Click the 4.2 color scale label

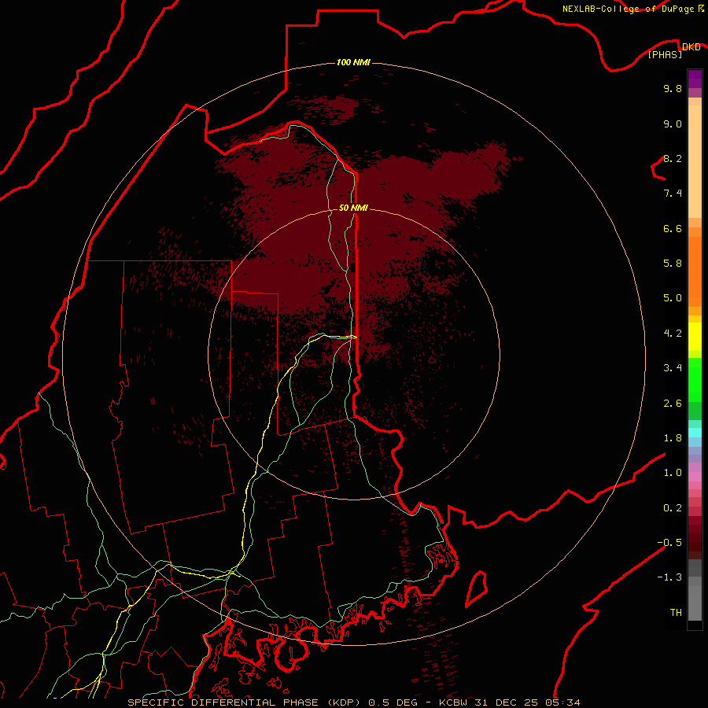(x=673, y=334)
